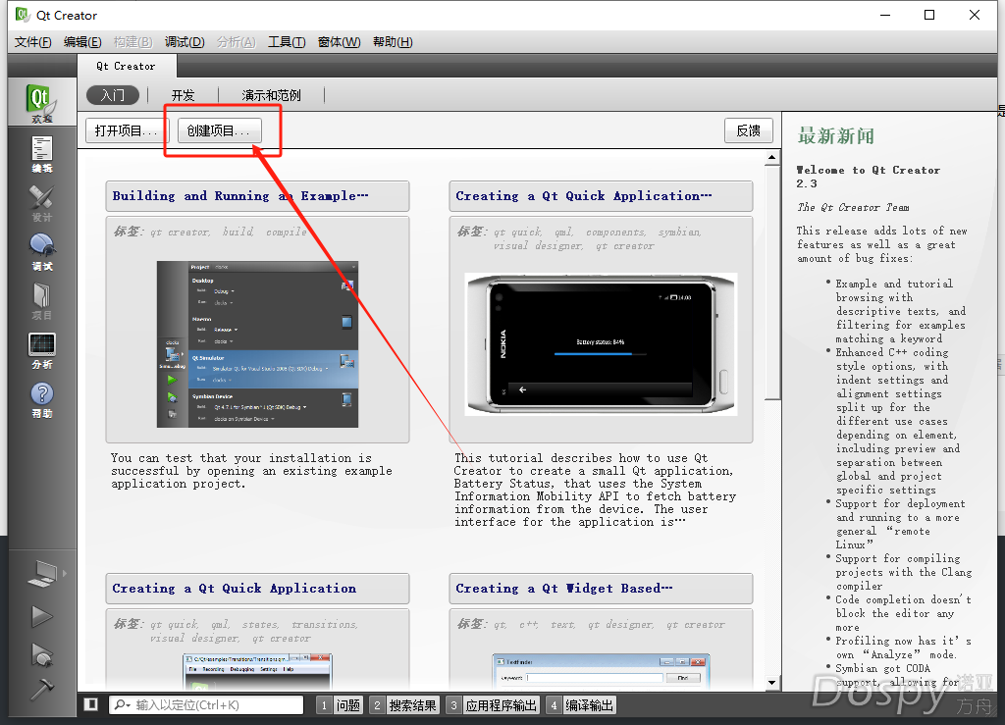Open the Qt Quick Application tutorial tagged transitions
Screen dimensions: 1005x725
[x=257, y=589]
